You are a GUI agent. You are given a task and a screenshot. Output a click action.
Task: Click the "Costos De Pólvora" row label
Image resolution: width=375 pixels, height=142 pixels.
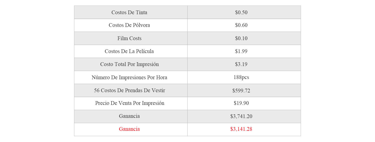point(129,25)
